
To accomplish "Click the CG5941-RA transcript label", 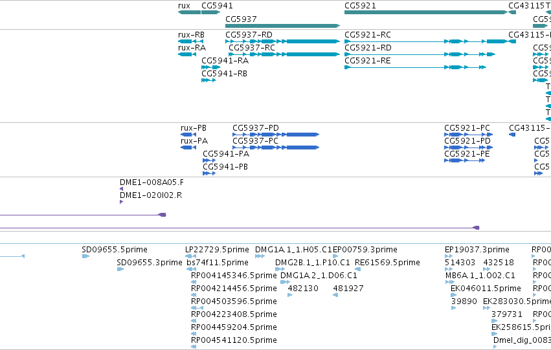I will 225,61.
